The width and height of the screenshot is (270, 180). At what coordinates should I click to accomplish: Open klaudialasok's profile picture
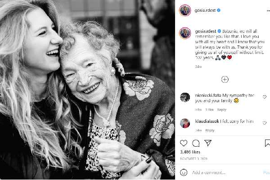[185, 122]
